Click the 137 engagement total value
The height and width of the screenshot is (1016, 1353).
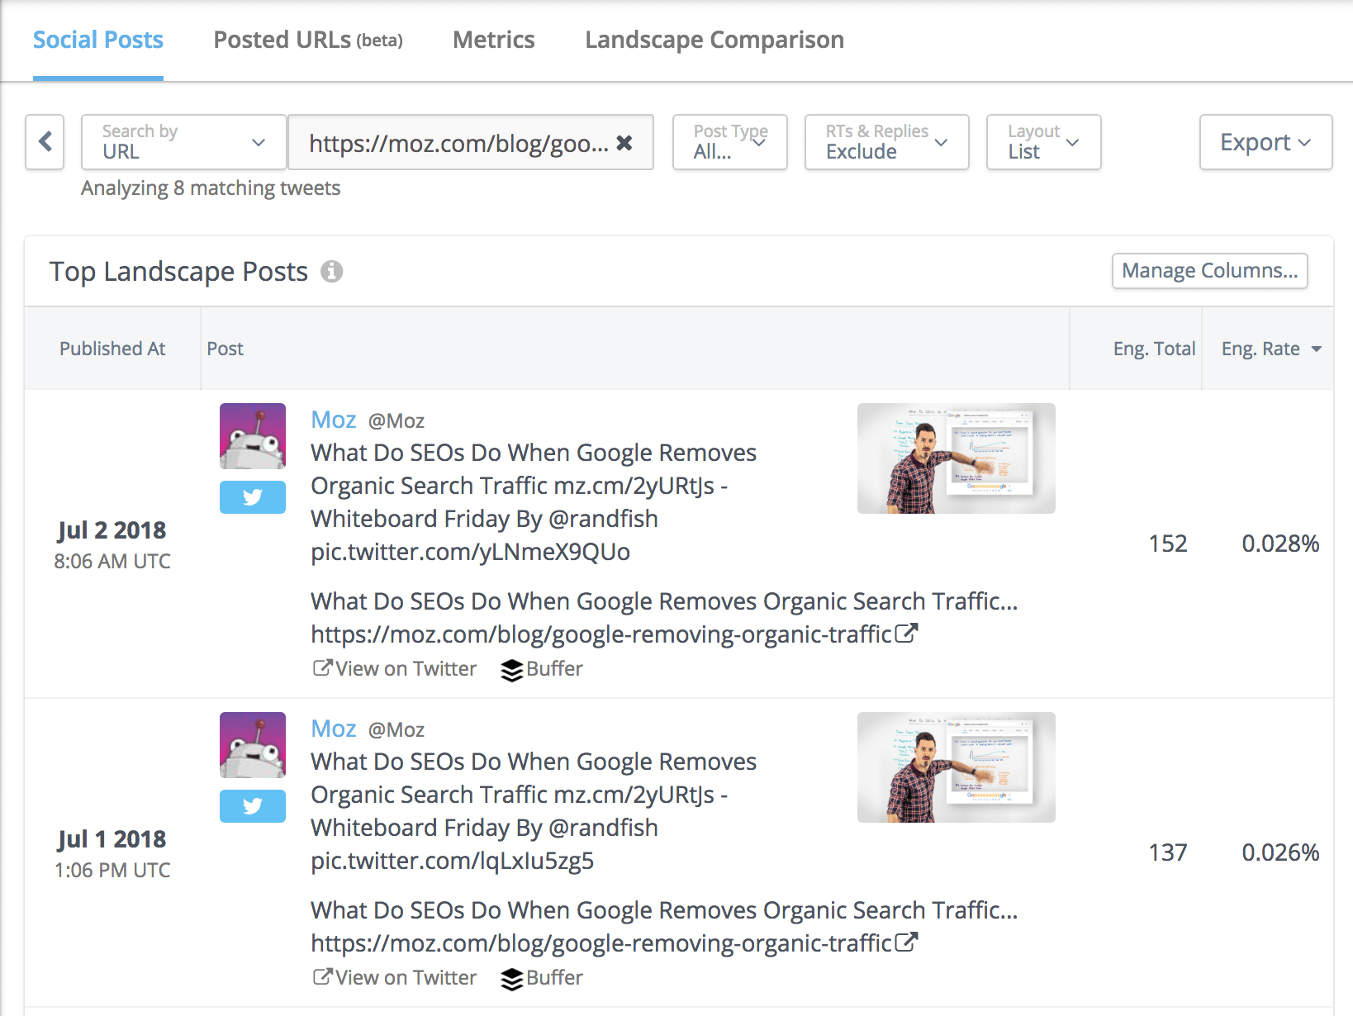(x=1168, y=852)
